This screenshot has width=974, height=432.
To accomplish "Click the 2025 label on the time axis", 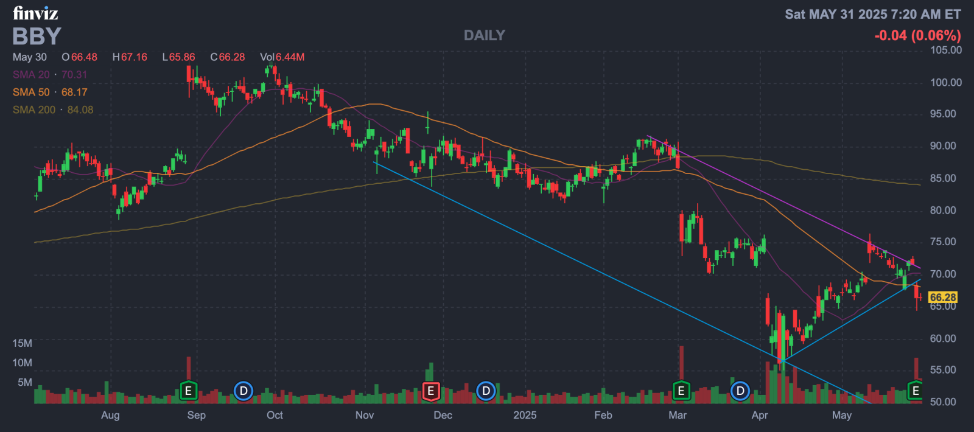I will (x=525, y=415).
